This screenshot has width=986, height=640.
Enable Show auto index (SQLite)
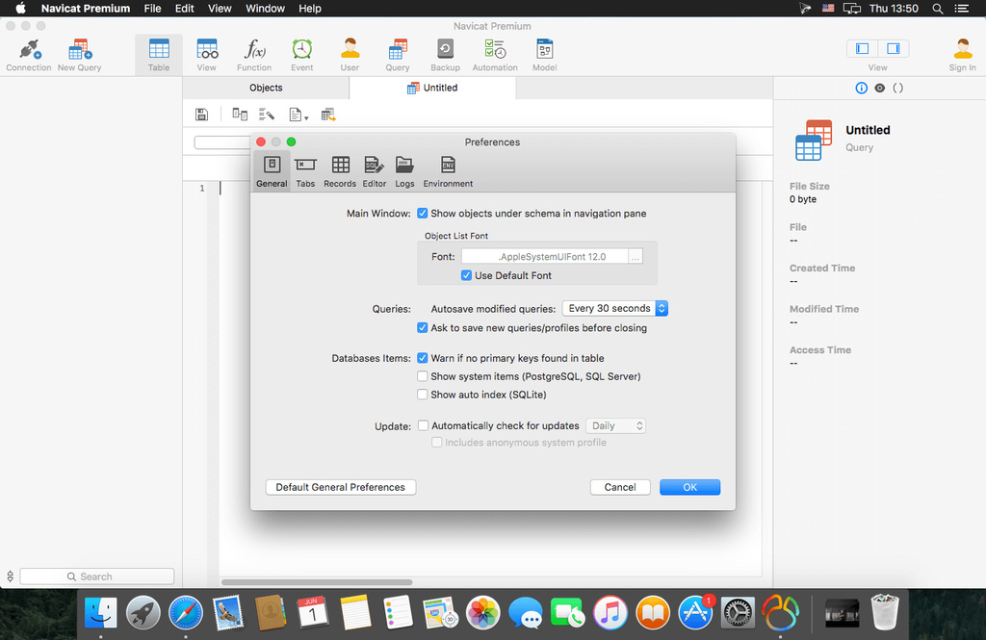(423, 395)
